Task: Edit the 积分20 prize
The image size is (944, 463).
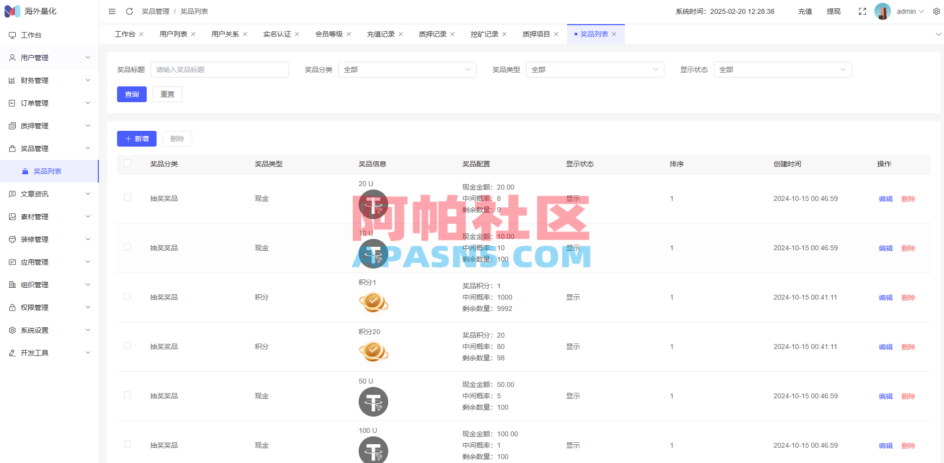Action: click(x=885, y=347)
